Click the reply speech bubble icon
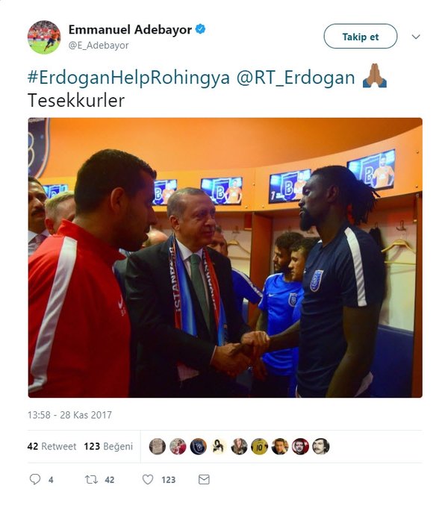 (x=35, y=479)
